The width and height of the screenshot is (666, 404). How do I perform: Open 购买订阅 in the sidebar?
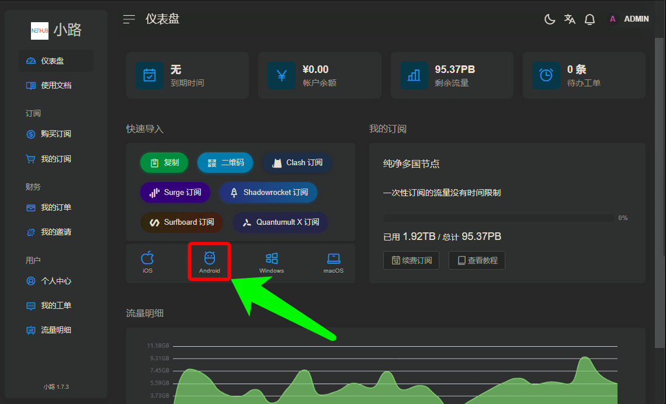pos(56,134)
